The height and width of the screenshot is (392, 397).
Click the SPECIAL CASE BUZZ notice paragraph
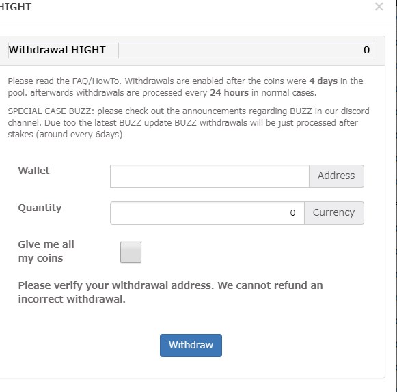189,123
